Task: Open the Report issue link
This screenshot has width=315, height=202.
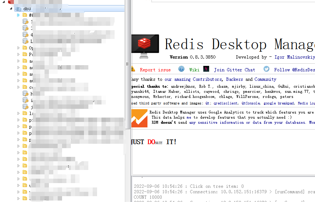Action: (155, 70)
